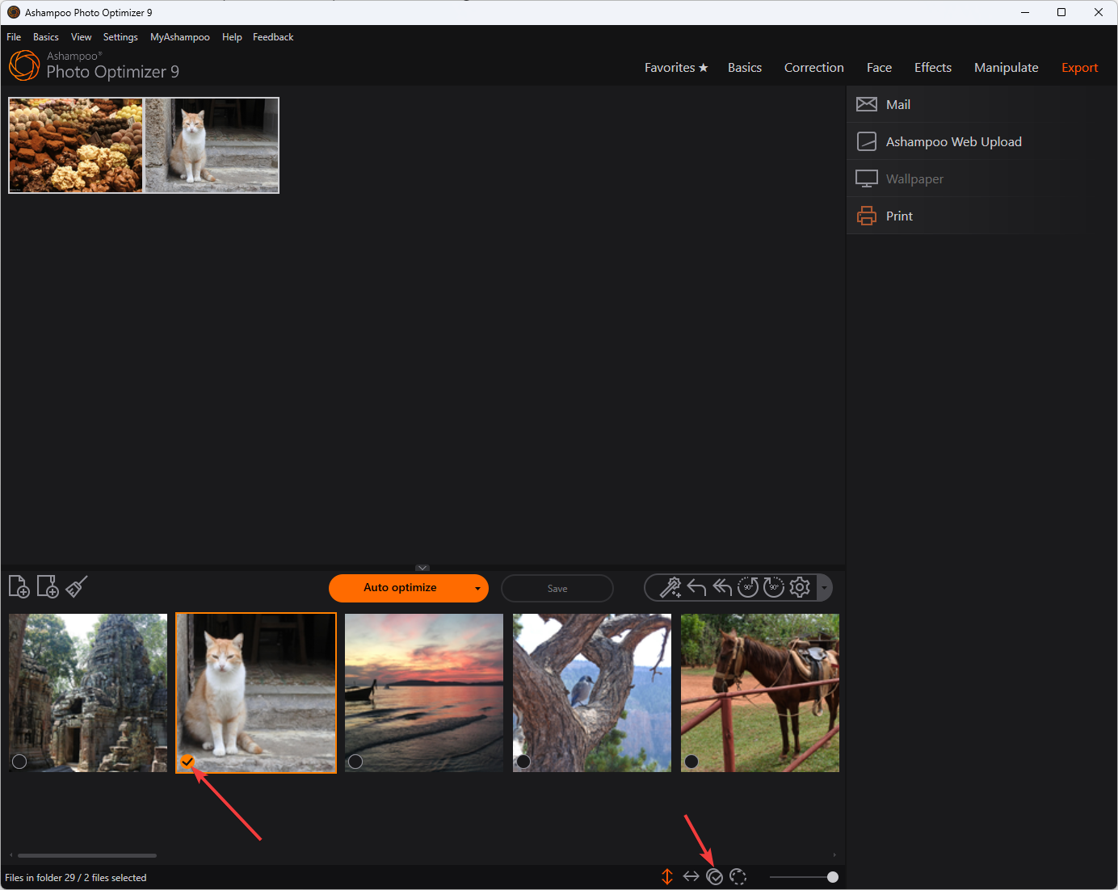Expand the toolbar options dropdown arrow
Screen dimensions: 1118x890
coord(824,588)
